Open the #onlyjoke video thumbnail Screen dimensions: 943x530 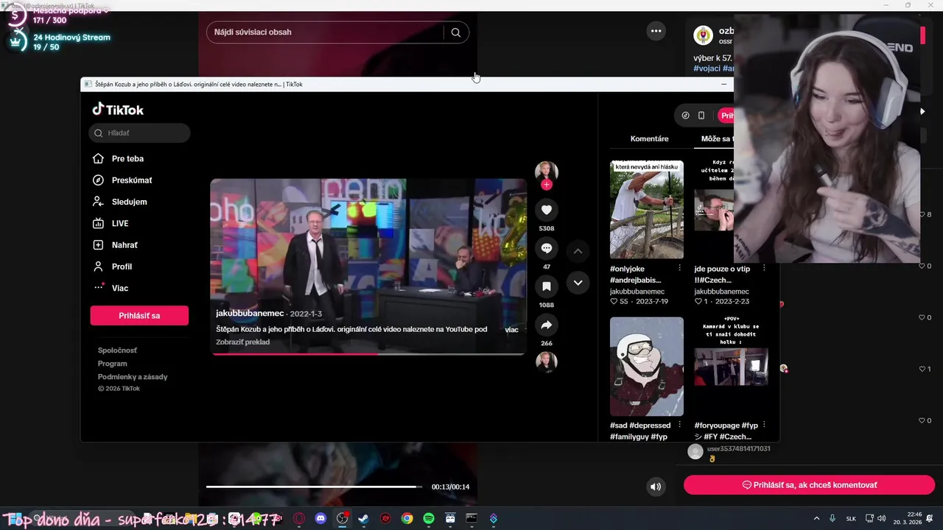647,210
